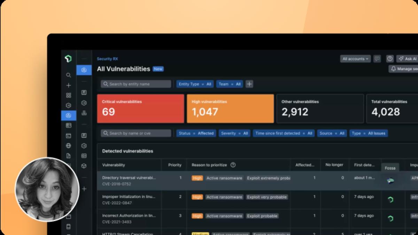
Task: Open the help question mark icon
Action: pyautogui.click(x=390, y=59)
